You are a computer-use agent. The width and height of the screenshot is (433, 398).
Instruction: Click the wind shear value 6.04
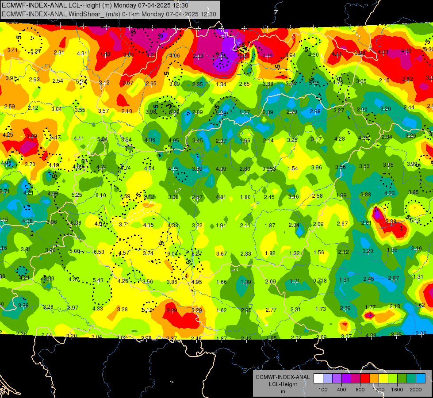(172, 253)
